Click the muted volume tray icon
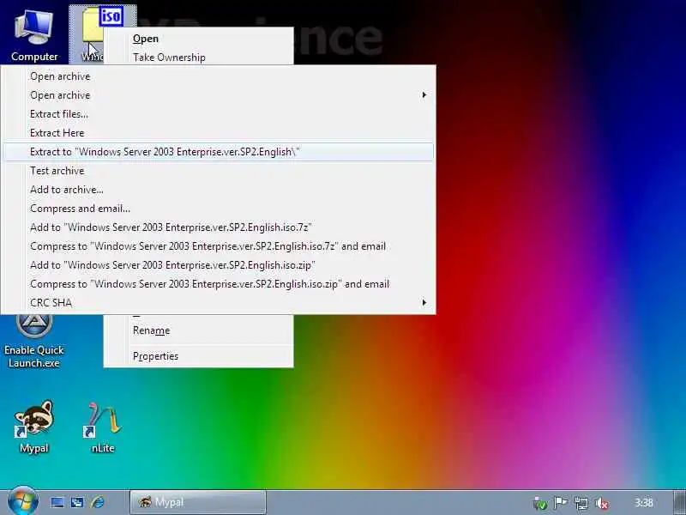The height and width of the screenshot is (515, 686). pyautogui.click(x=602, y=504)
